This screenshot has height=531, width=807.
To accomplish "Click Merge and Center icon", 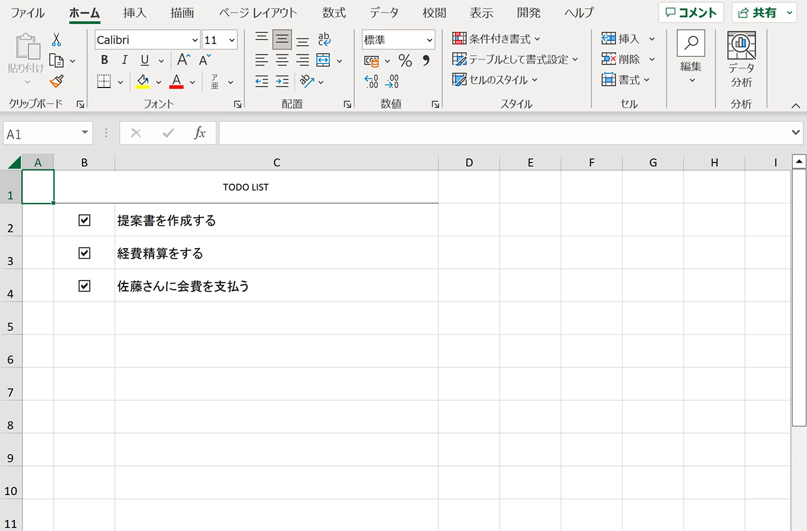I will 323,60.
